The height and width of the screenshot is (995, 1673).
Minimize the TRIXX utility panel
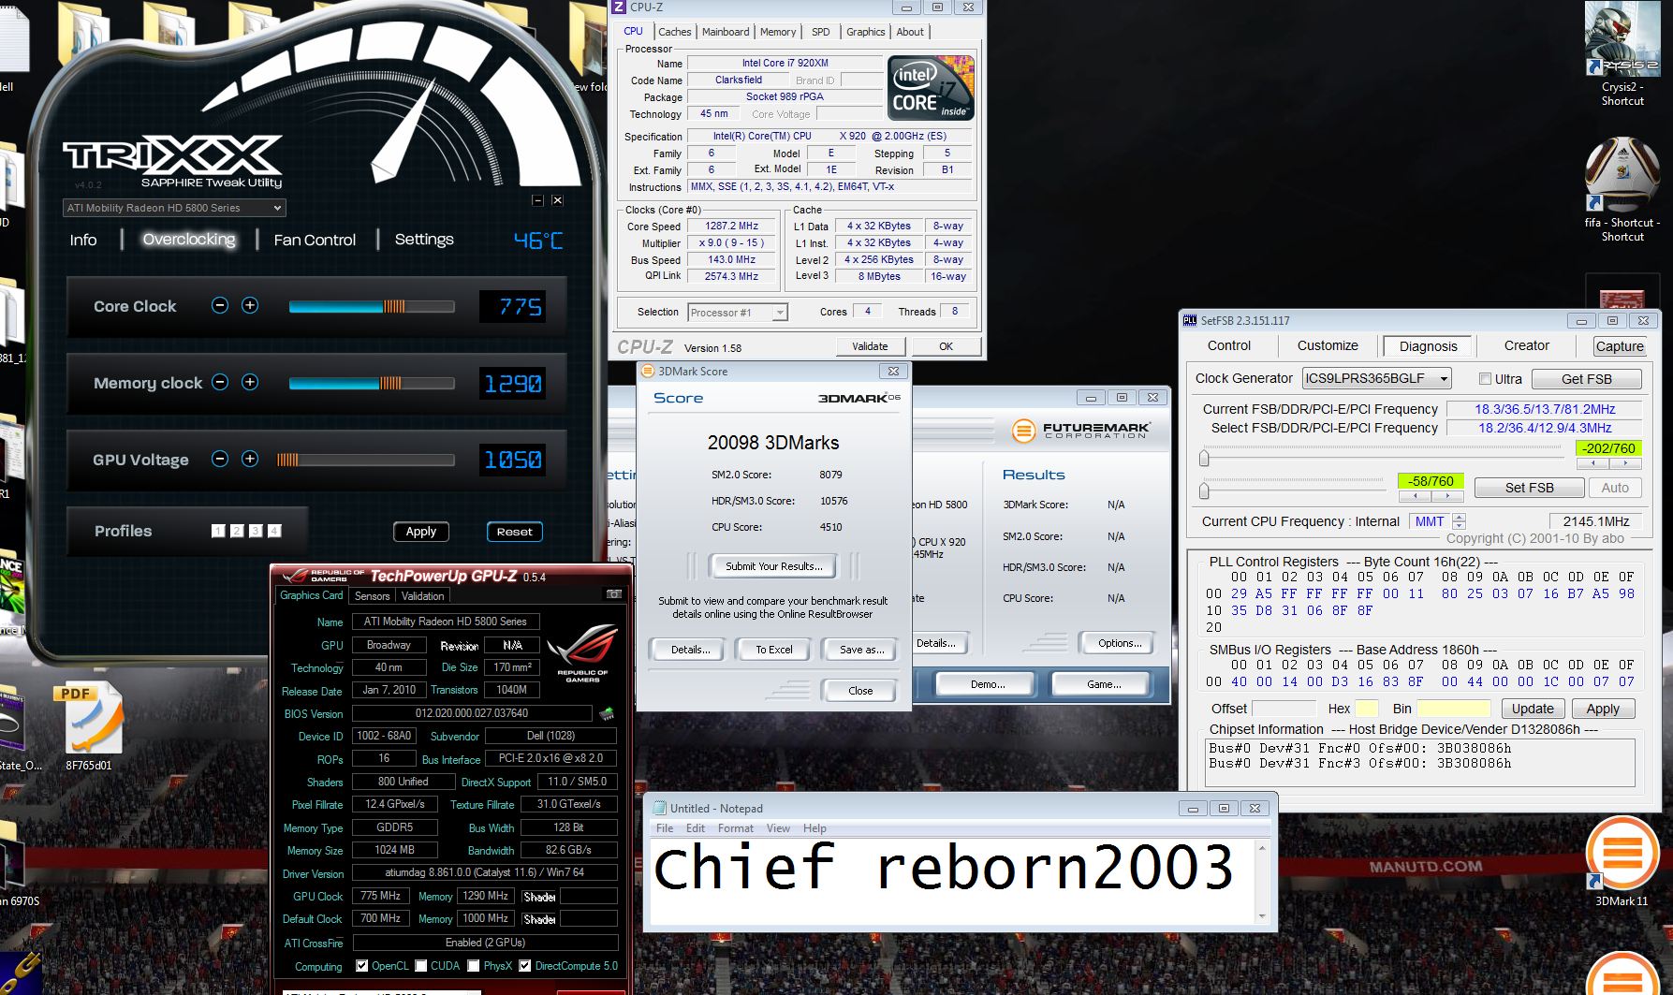537,200
